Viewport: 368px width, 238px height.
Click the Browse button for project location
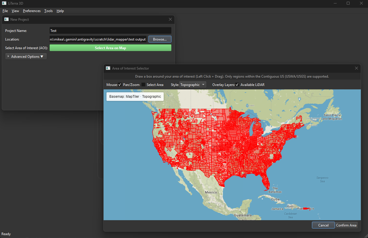[x=160, y=39]
